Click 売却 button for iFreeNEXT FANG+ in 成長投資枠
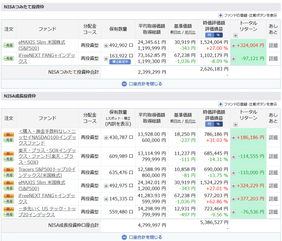The image size is (282, 241). tap(9, 201)
